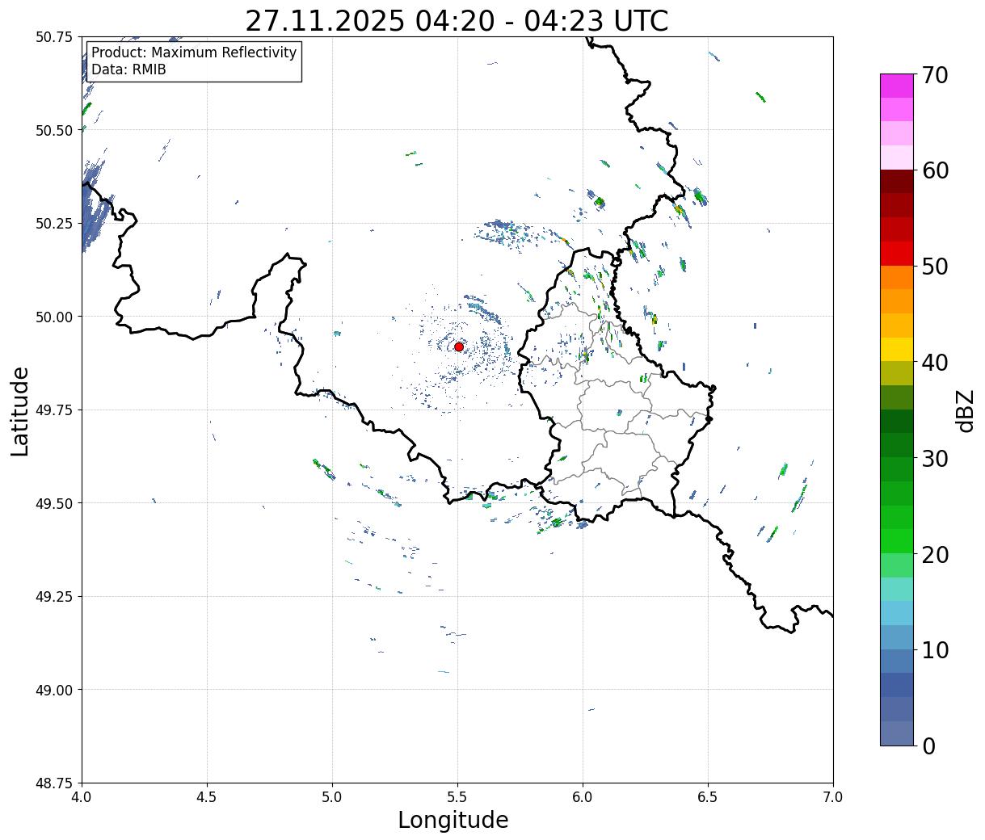Click the latitude tick label '50.75'
Screen dimensions: 985x840
(x=54, y=37)
